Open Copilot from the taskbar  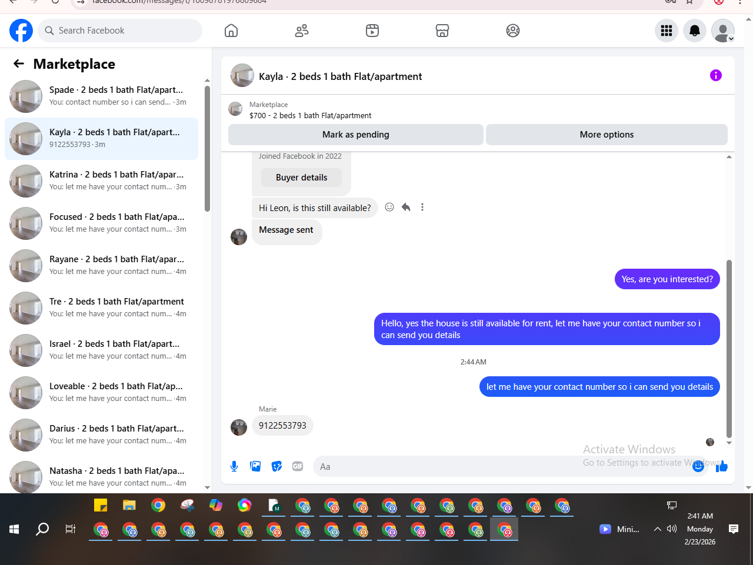(216, 505)
